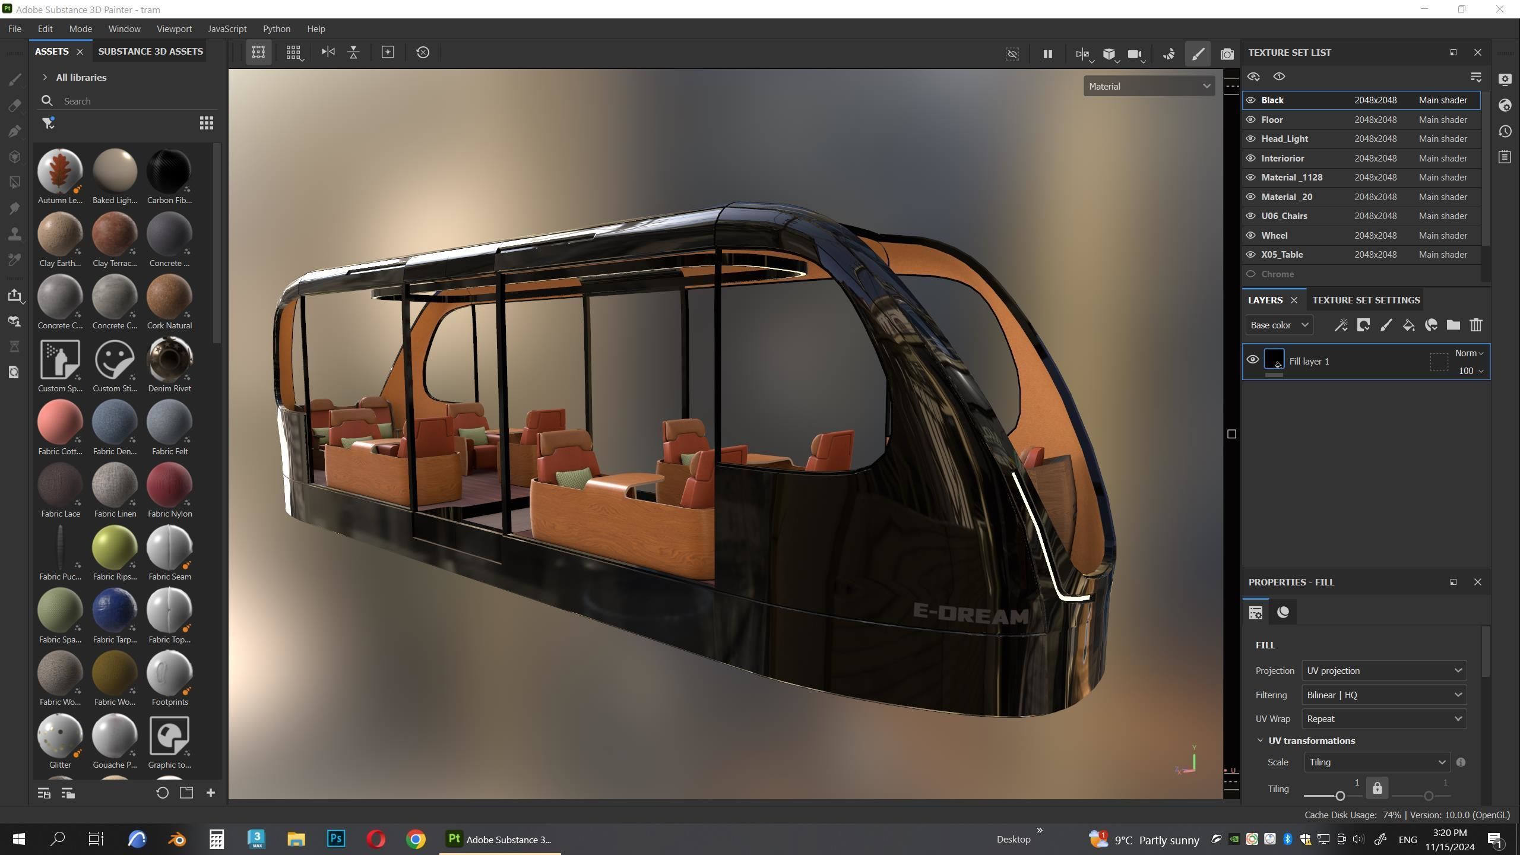Open the 3D cube viewport mode icon

point(1109,54)
